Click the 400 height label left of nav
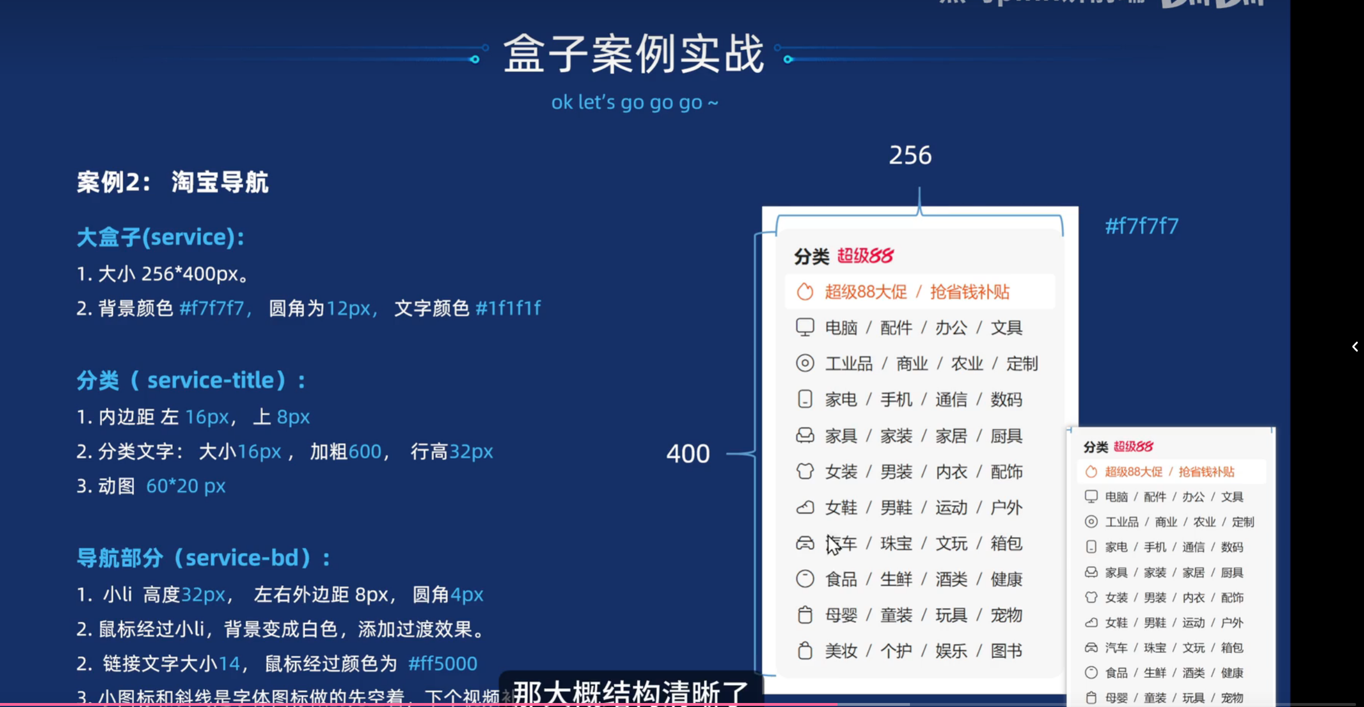The height and width of the screenshot is (707, 1364). (688, 454)
